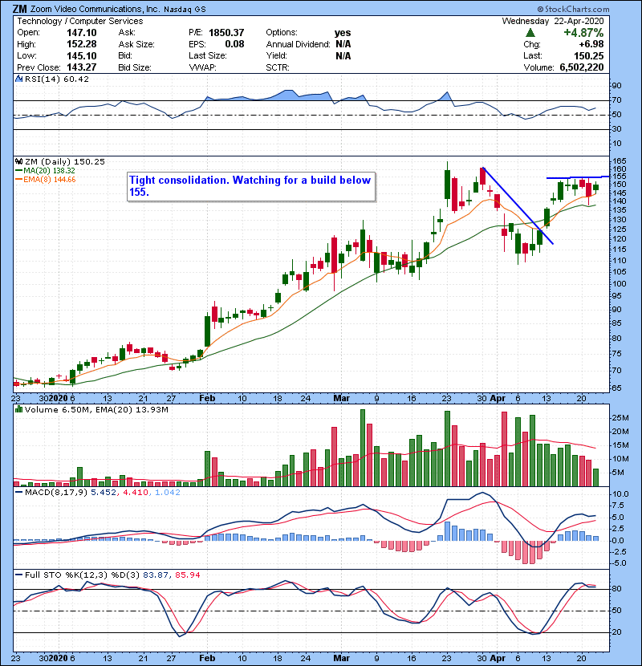Select the ZM (Daily) 150.25 chart label

point(64,161)
